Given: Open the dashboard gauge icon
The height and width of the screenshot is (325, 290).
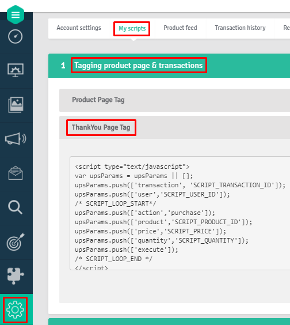Looking at the screenshot, I should (x=16, y=36).
